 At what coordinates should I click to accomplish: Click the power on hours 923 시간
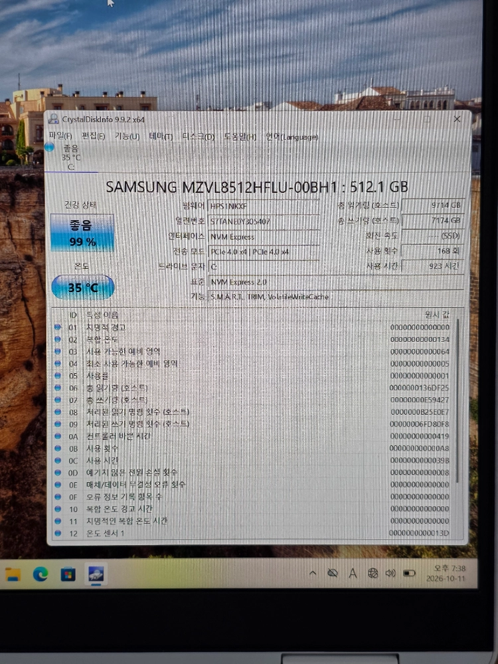click(433, 266)
